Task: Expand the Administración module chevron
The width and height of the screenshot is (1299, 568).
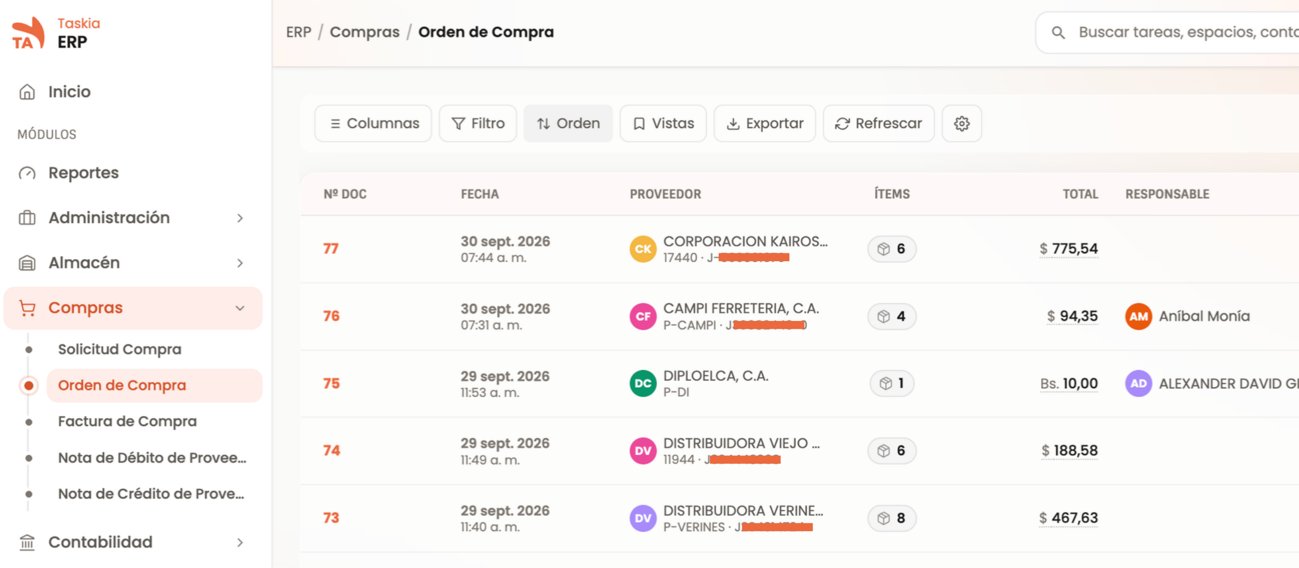Action: 240,218
